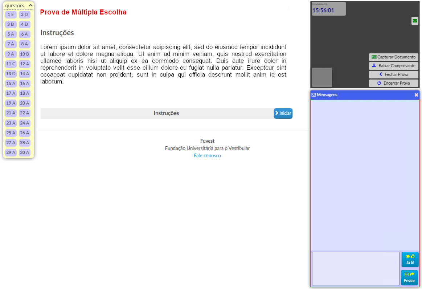
Task: Open question 4 D
Action: pos(25,24)
